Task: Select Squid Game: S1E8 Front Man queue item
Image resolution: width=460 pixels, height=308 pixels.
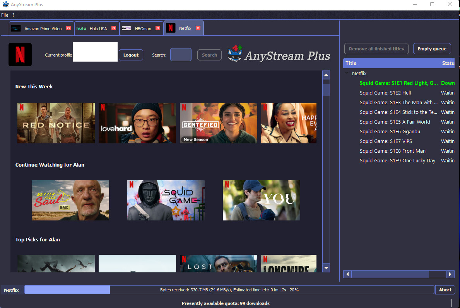Action: pos(393,151)
